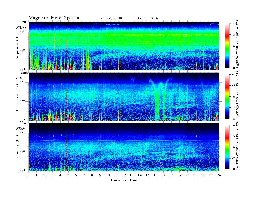Screen dimensions: 261x201
Task: Click the log(PSD) label beside dD/dt color scale
Action: pyautogui.click(x=238, y=94)
